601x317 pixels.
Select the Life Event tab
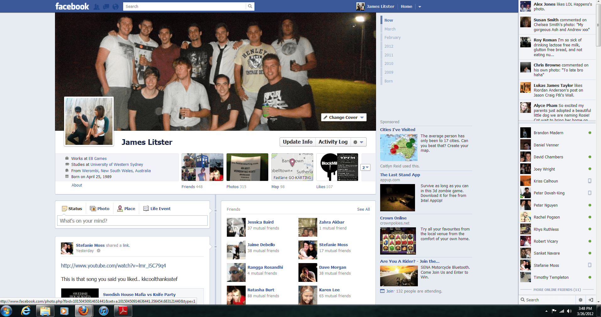coord(157,209)
